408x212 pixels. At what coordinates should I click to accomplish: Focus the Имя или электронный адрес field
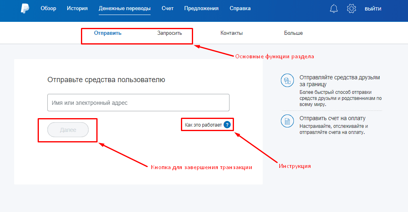pyautogui.click(x=138, y=102)
